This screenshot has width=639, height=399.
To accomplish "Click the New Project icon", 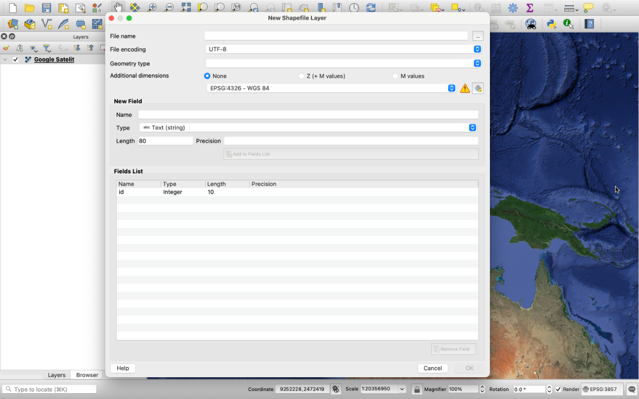I will pos(13,8).
